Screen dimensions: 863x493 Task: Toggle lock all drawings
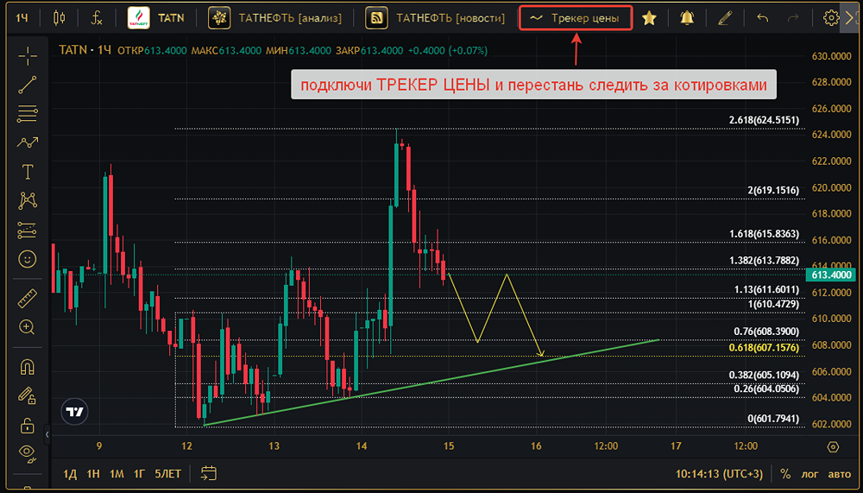coord(27,425)
